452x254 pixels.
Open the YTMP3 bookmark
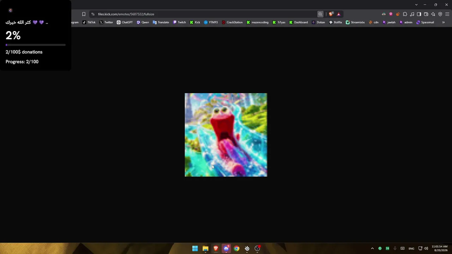[211, 22]
